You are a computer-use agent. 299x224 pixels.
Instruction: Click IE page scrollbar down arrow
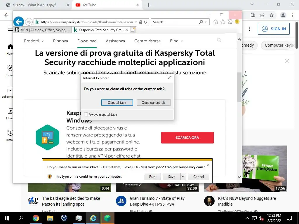(239, 177)
